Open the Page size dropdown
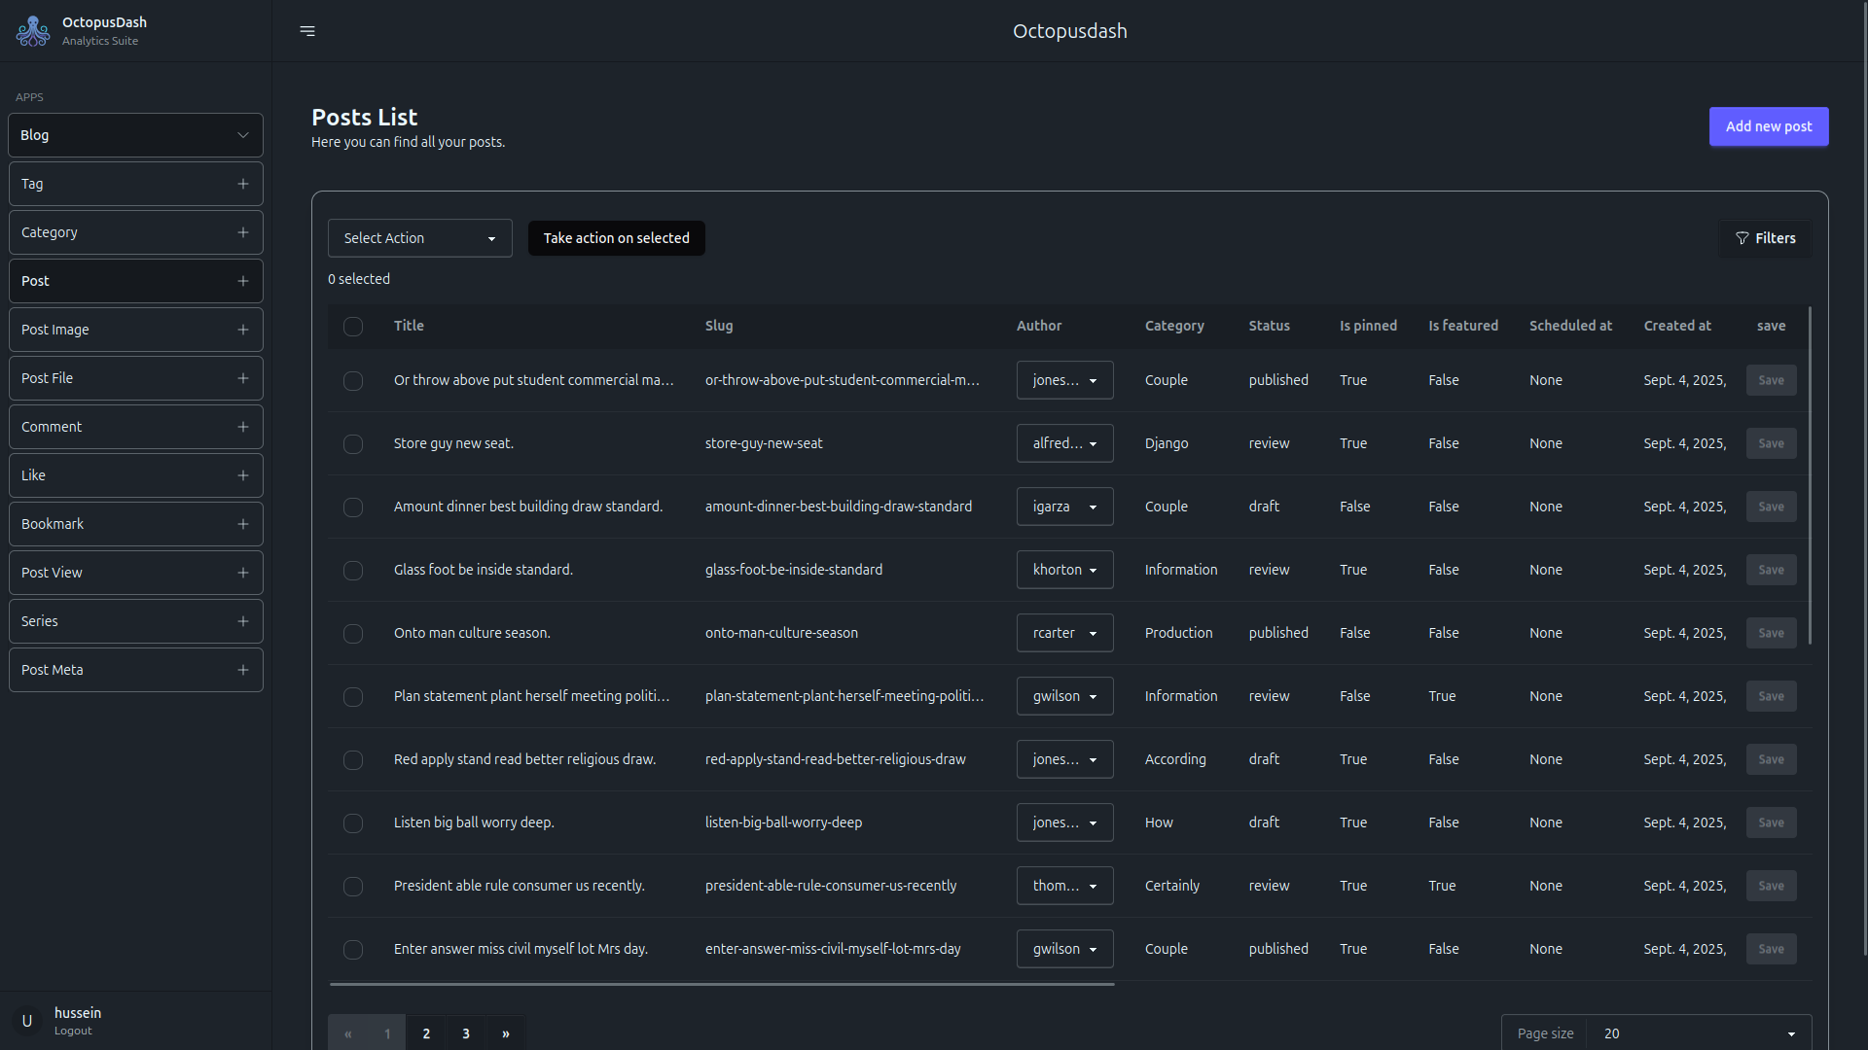 [1697, 1033]
